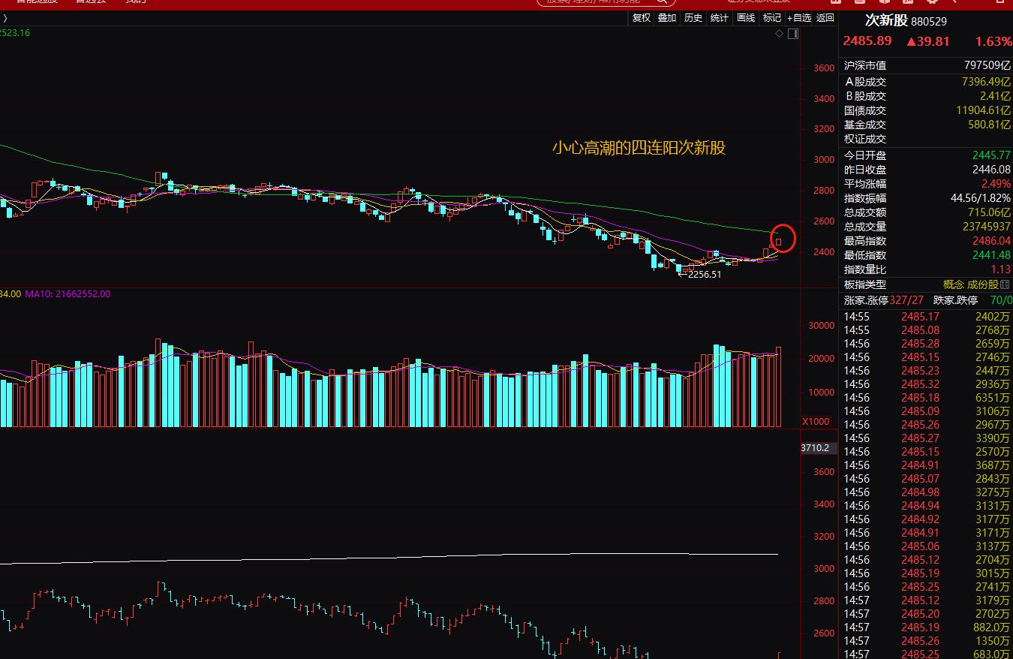Open the 叠加 overlay option
This screenshot has width=1013, height=659.
click(667, 18)
